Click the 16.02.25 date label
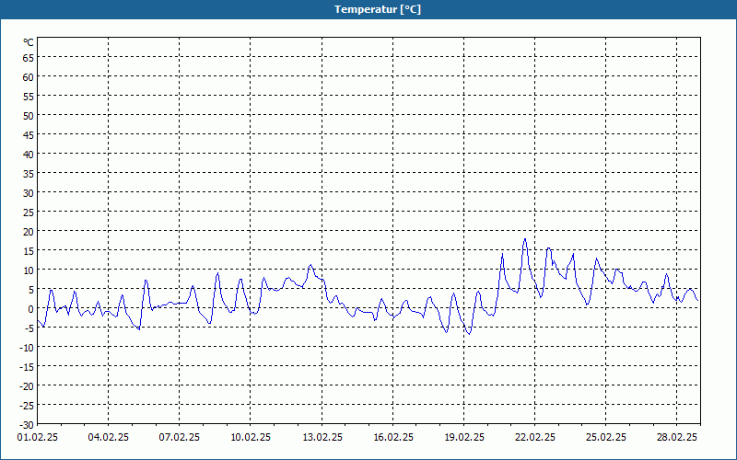This screenshot has height=460, width=737. [393, 438]
